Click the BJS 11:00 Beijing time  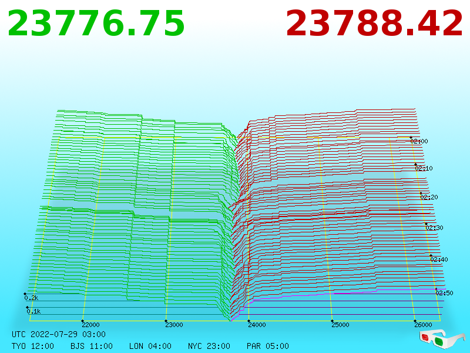(x=92, y=346)
